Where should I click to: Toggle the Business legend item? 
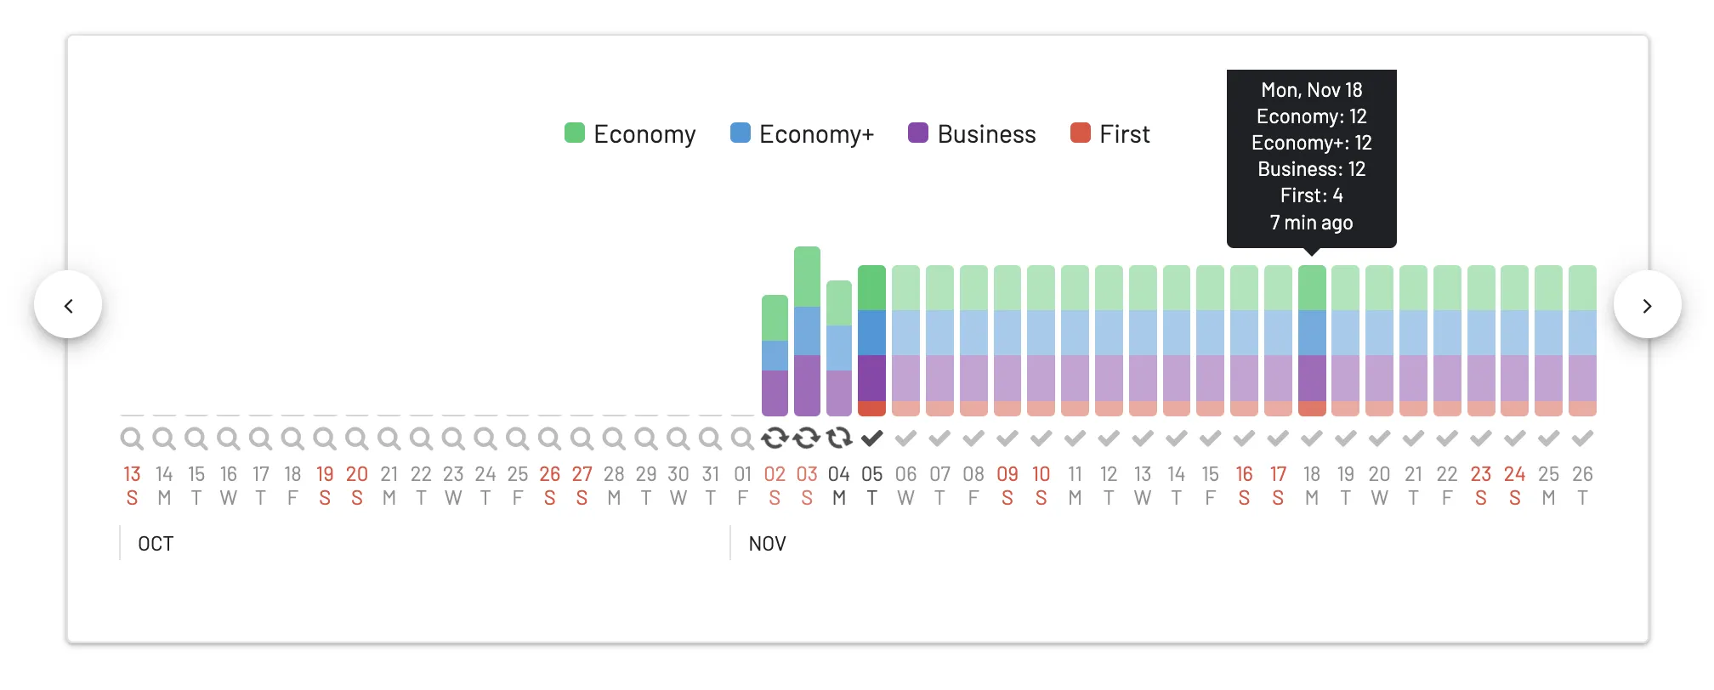tap(972, 133)
